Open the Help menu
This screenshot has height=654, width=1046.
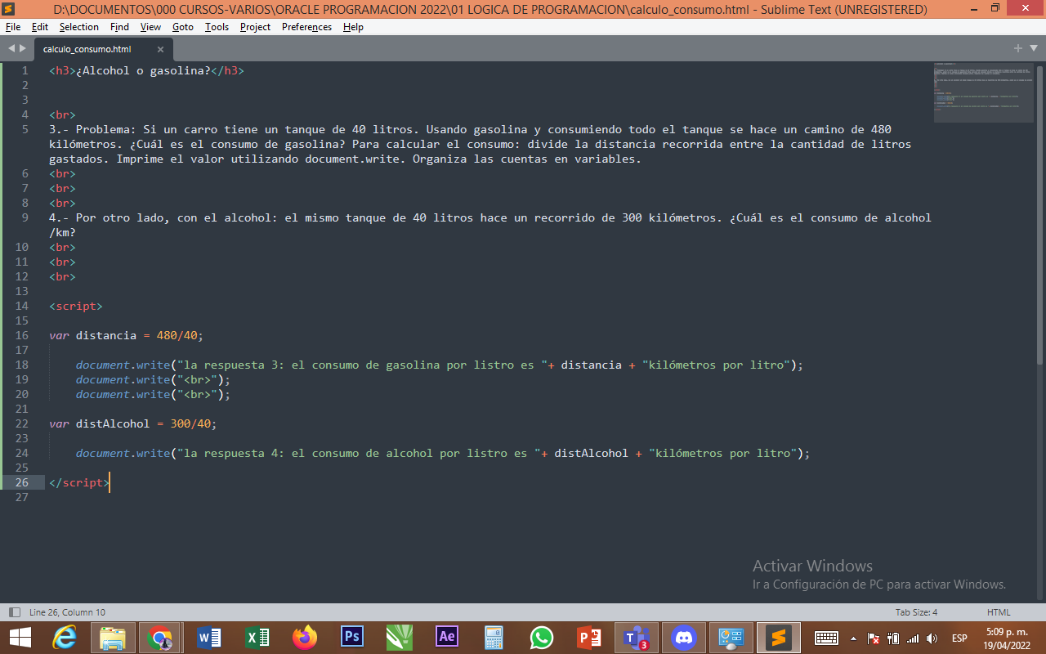pos(353,27)
